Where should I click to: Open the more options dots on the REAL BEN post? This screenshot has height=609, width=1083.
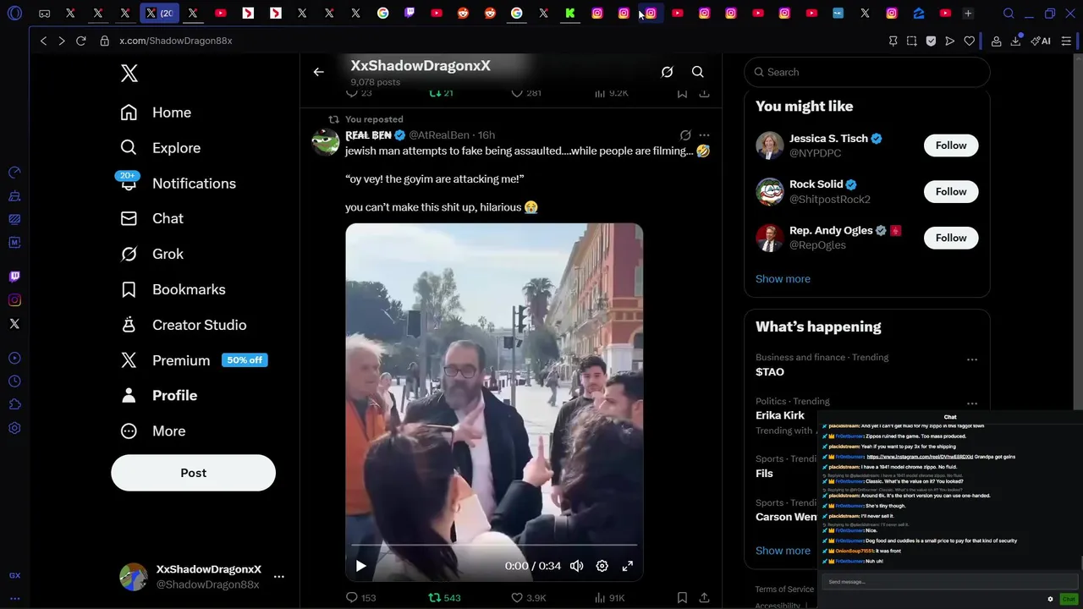(704, 135)
